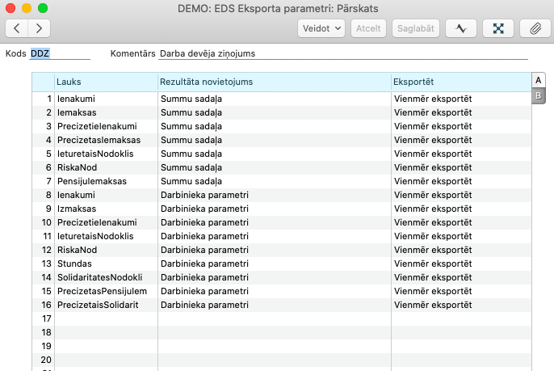Select the Stundas field in row 13
Viewport: 554px width, 371px height.
tap(105, 263)
